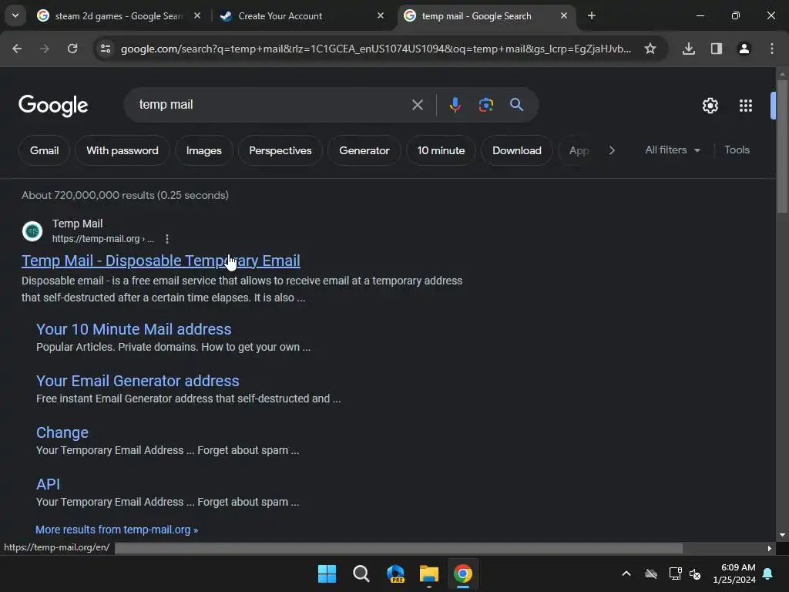Switch to steam 2d games tab
The width and height of the screenshot is (789, 592).
pos(119,15)
